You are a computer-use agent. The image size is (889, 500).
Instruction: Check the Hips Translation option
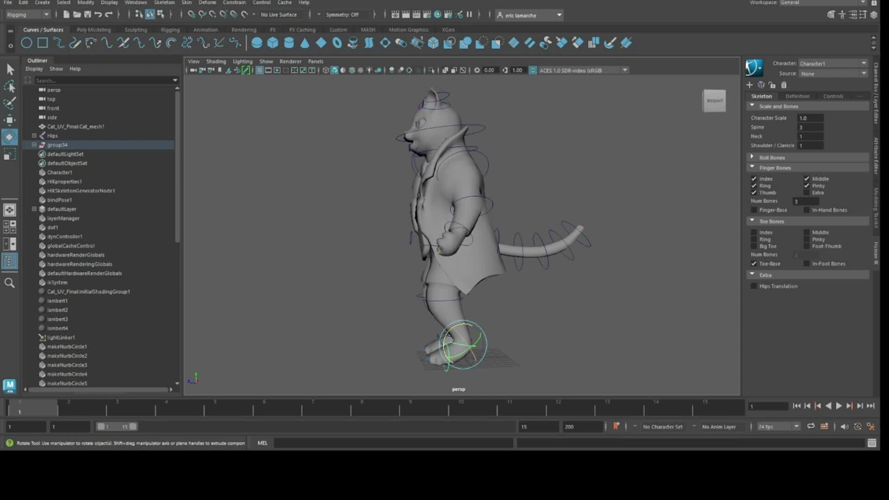point(754,286)
